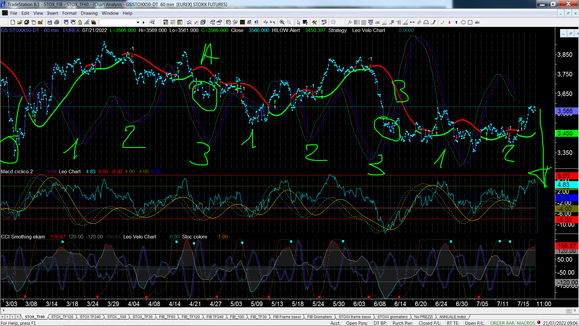Select the blue up arrow tool
The height and width of the screenshot is (326, 579).
tap(456, 22)
